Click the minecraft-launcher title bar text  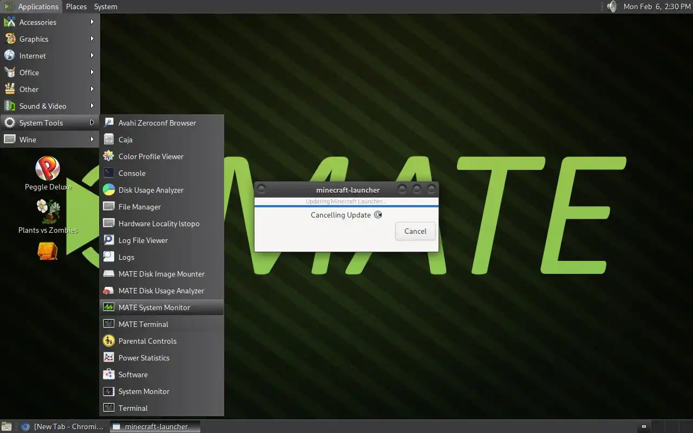pyautogui.click(x=348, y=190)
